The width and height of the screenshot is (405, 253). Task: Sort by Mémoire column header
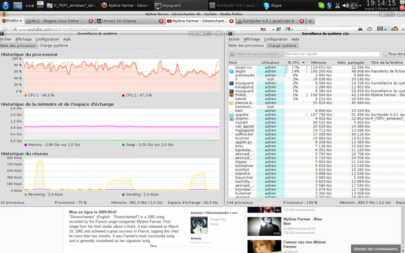pos(318,62)
